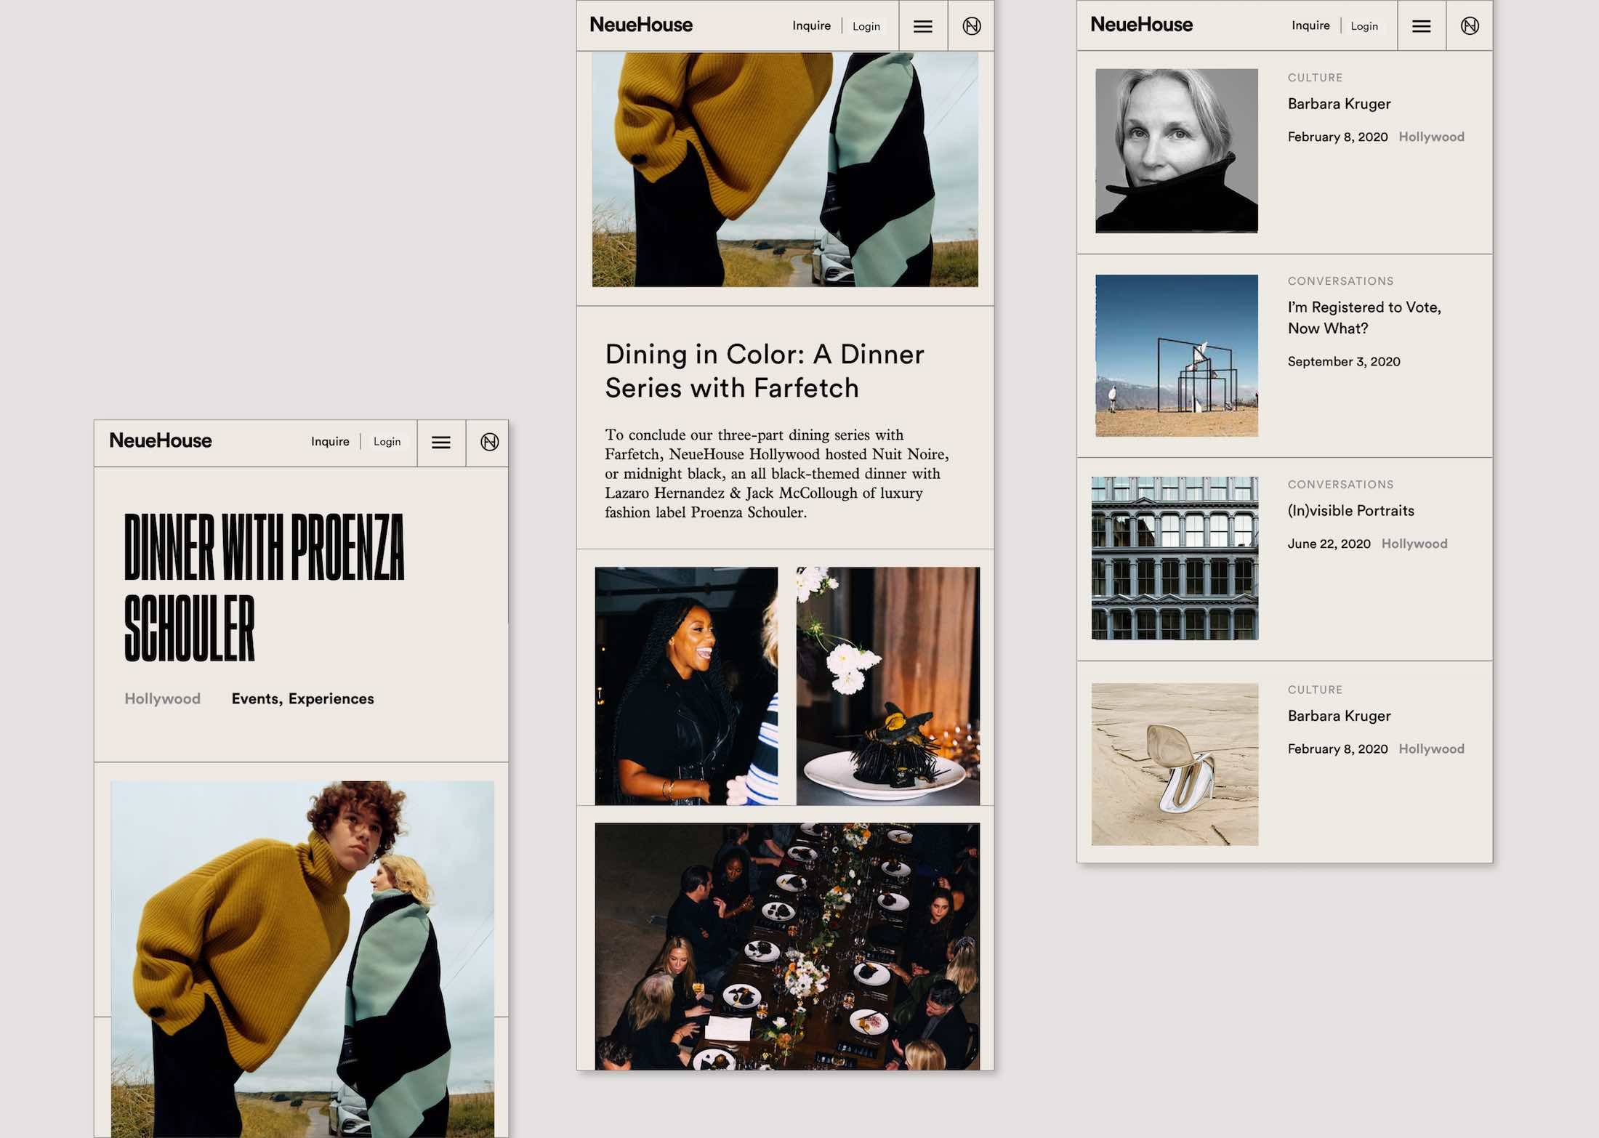This screenshot has height=1138, width=1599.
Task: Open the yellow sweater photo in left mockup
Action: [x=302, y=959]
